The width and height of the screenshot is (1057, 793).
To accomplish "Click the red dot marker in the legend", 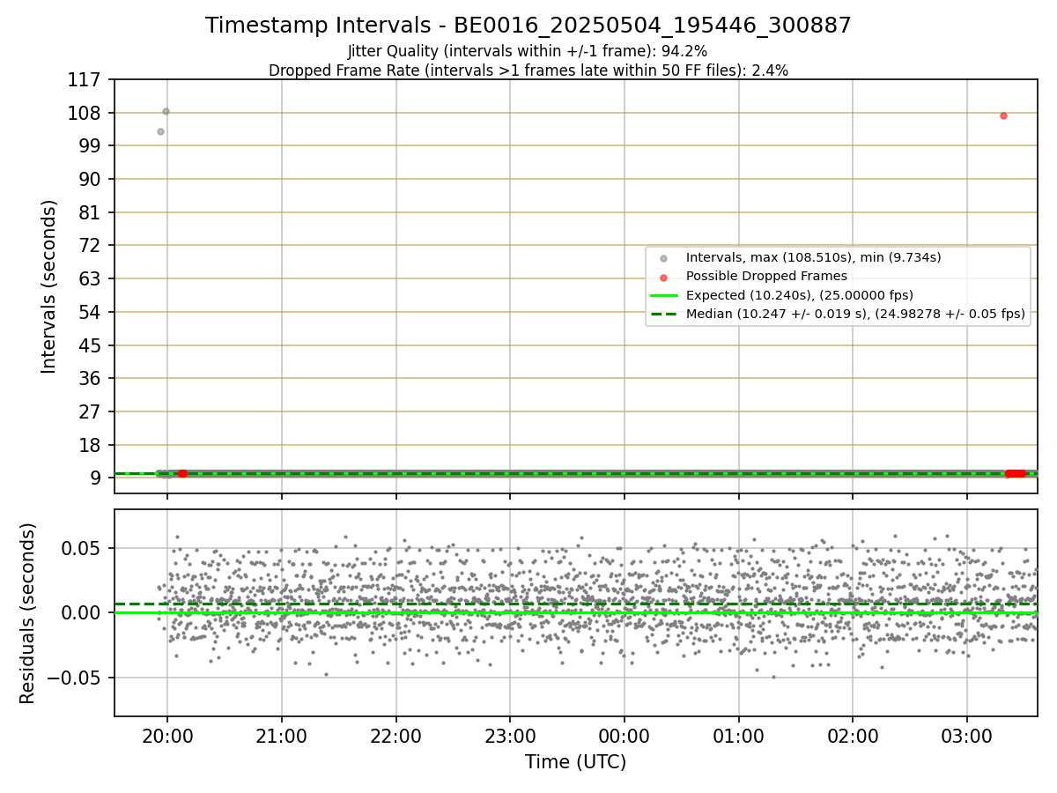I will (663, 277).
